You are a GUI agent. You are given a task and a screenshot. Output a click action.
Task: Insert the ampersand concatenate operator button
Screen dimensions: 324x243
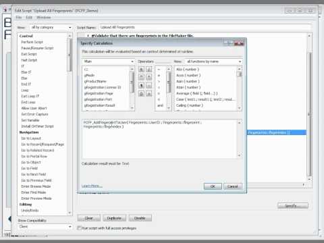(141, 69)
